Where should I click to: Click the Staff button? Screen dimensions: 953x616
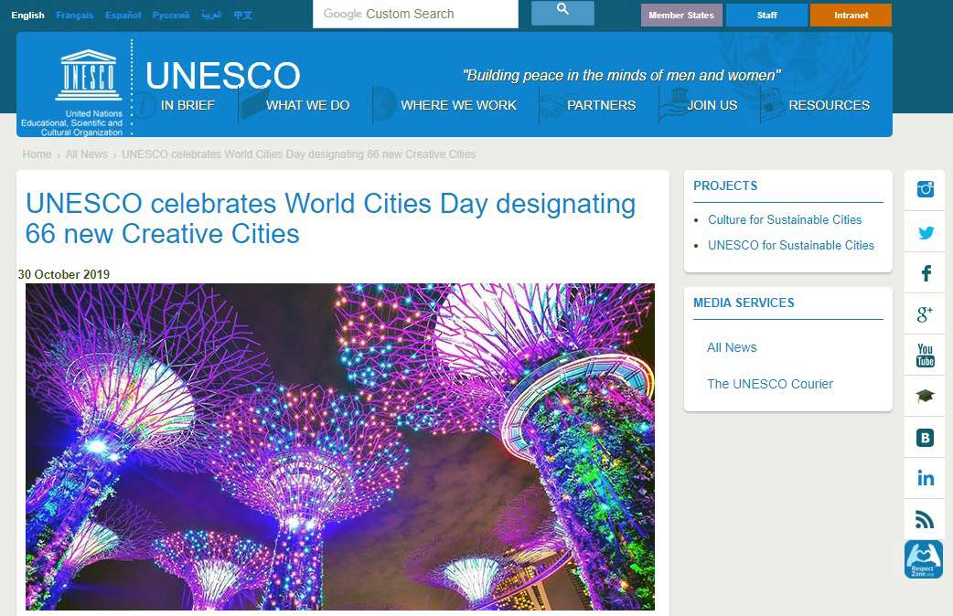767,16
